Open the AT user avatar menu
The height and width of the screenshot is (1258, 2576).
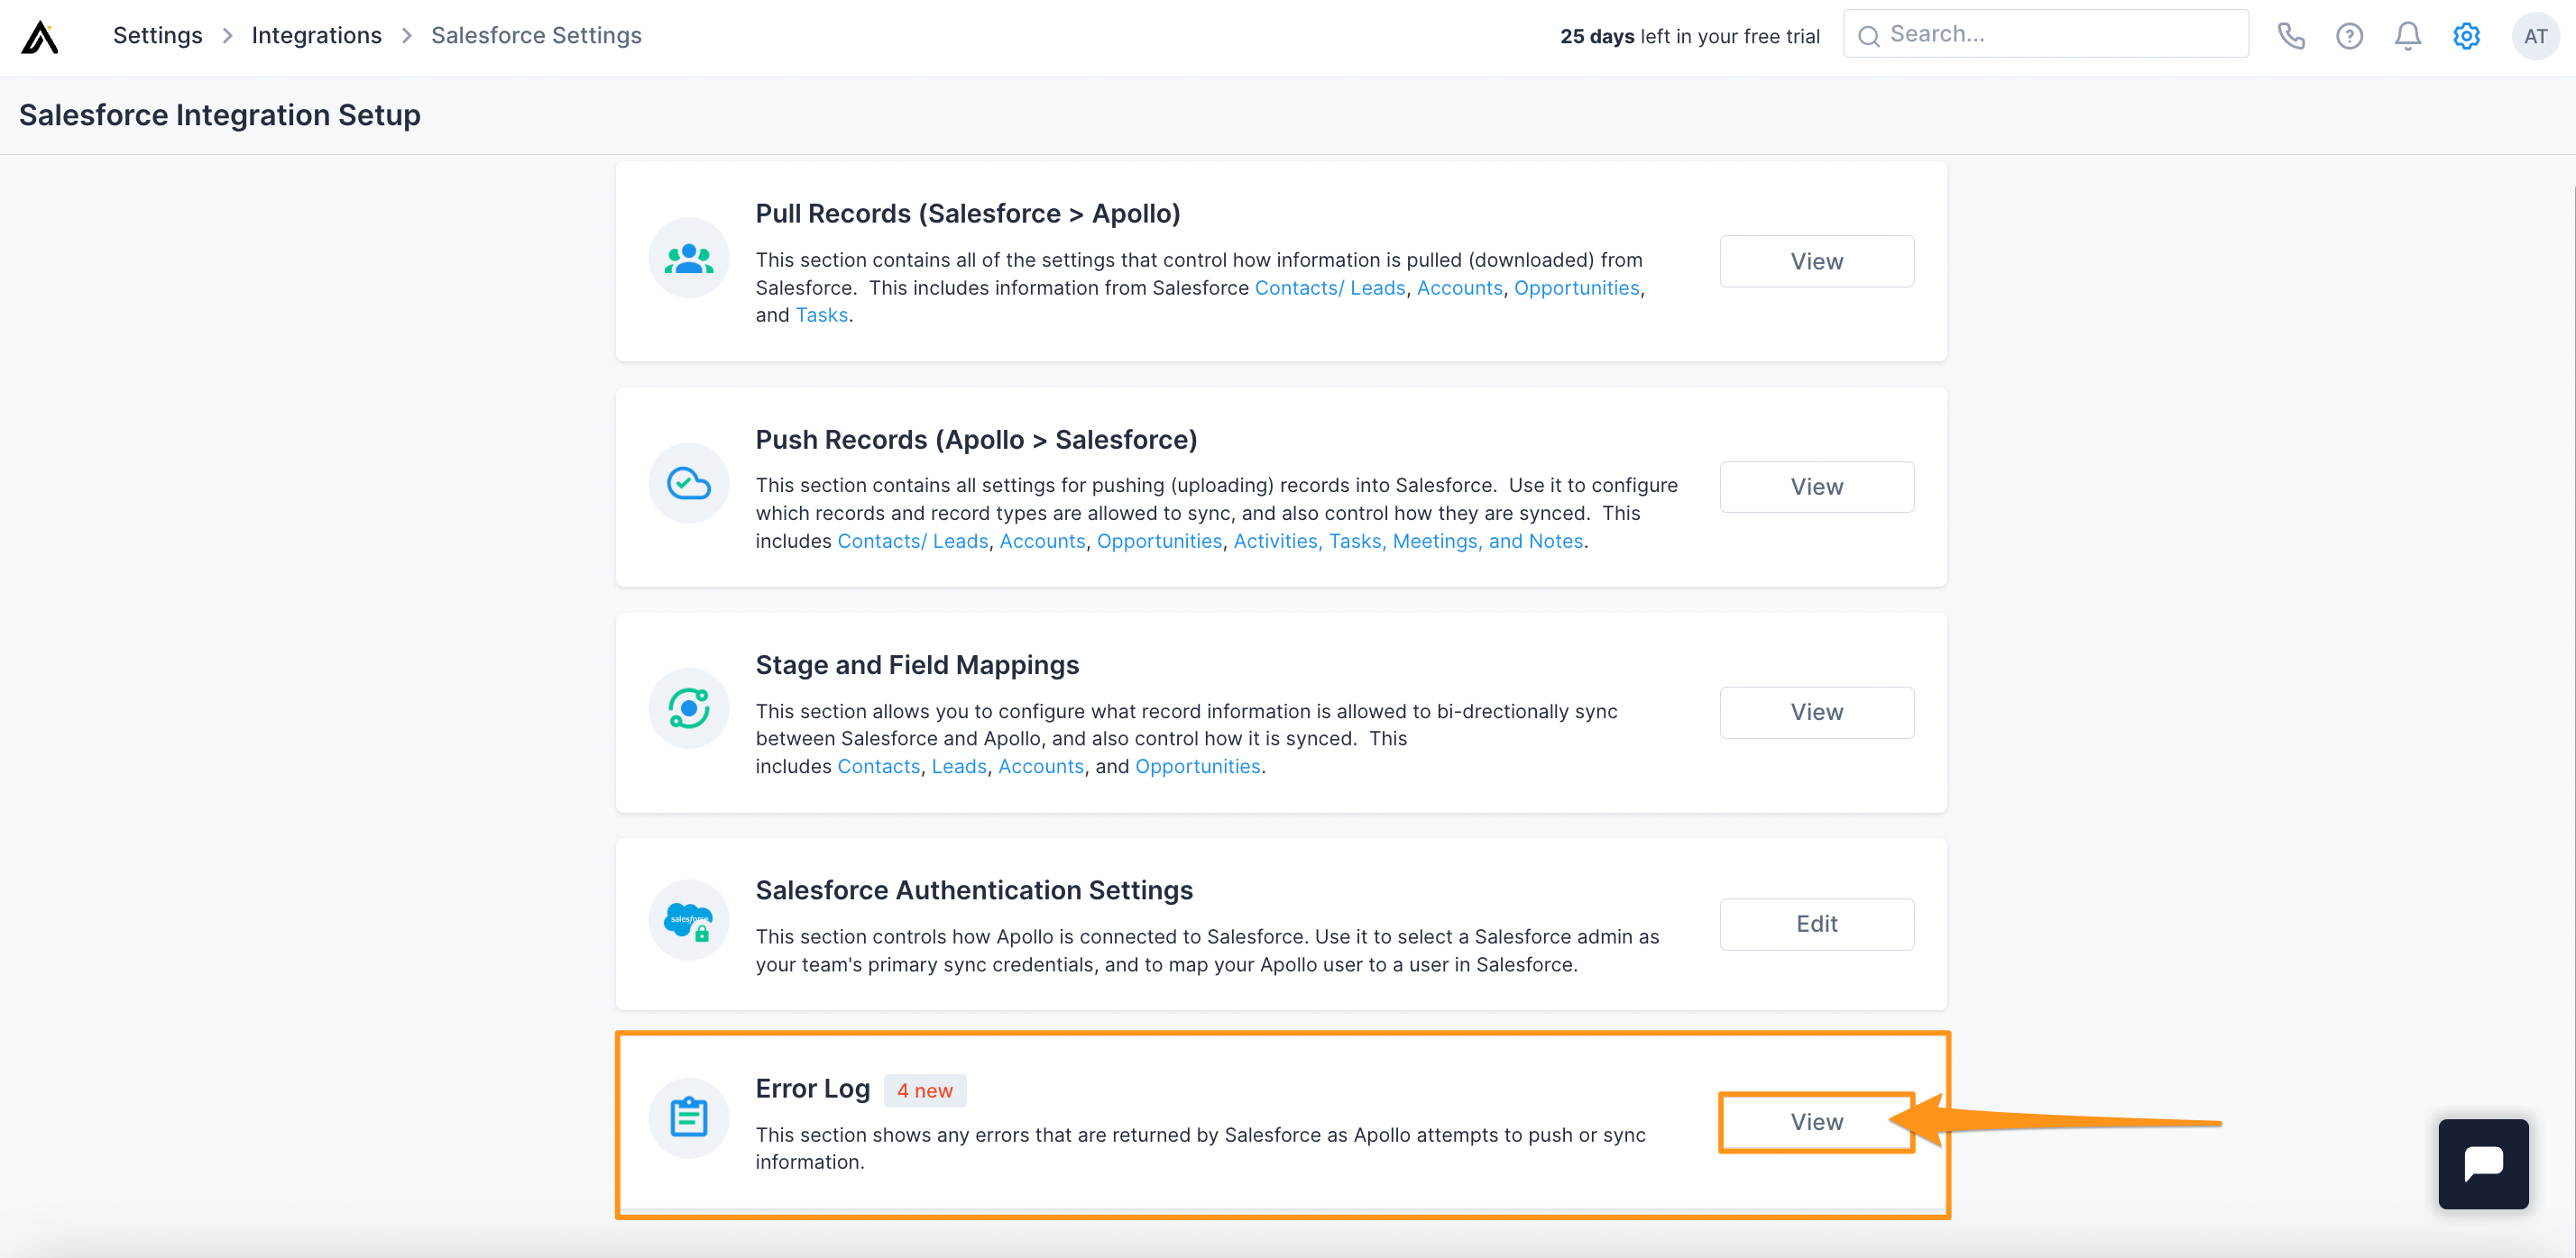[2535, 36]
